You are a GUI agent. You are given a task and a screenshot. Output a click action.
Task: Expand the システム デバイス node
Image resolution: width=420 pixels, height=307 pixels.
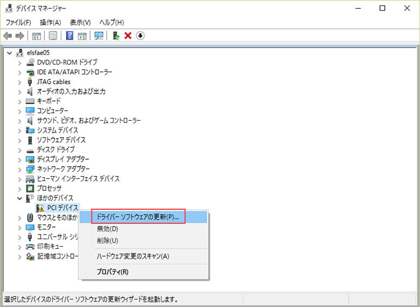(x=20, y=130)
